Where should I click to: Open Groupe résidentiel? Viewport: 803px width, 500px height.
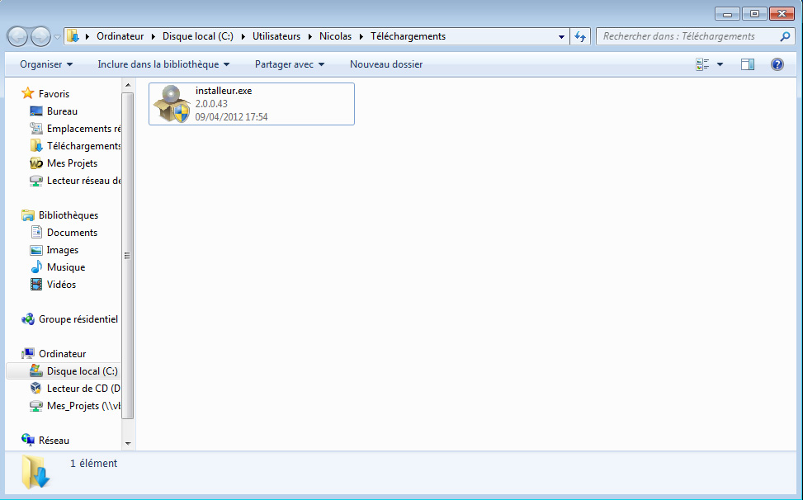click(78, 319)
